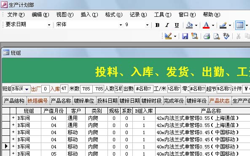Apply the red font color button

[206, 25]
